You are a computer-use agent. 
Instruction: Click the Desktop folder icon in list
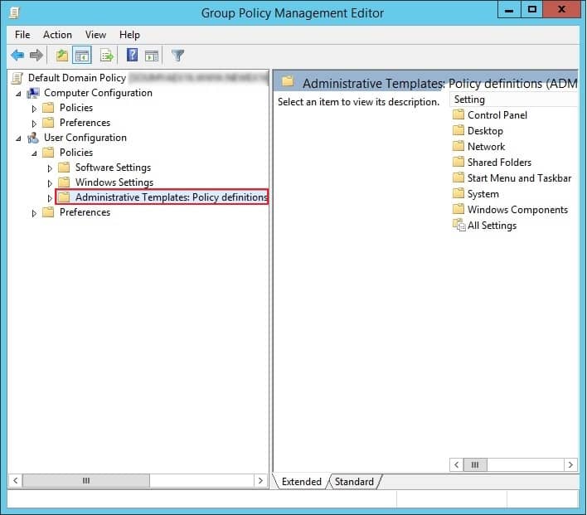click(458, 130)
